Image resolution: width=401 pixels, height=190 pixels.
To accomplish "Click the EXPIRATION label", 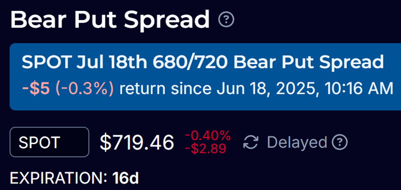I will click(x=58, y=178).
